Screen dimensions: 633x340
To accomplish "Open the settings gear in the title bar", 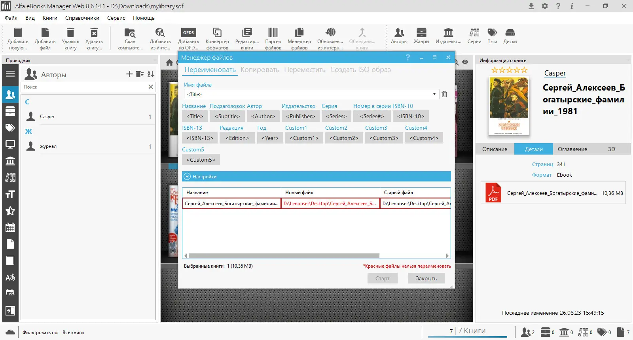I will [545, 6].
